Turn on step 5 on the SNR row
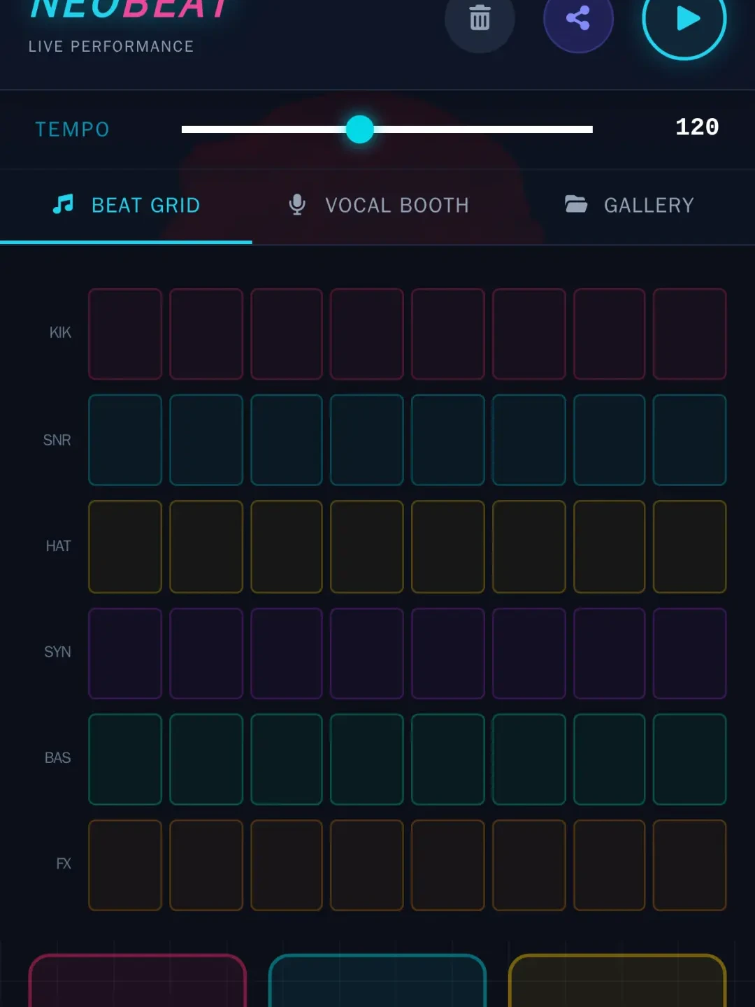 coord(448,440)
